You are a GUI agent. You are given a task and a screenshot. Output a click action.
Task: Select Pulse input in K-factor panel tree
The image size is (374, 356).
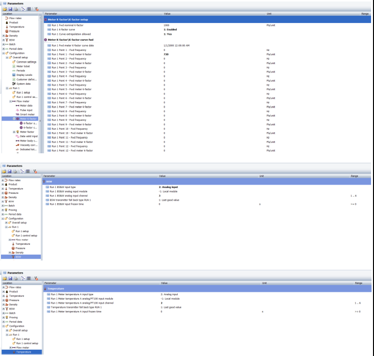tap(26, 110)
